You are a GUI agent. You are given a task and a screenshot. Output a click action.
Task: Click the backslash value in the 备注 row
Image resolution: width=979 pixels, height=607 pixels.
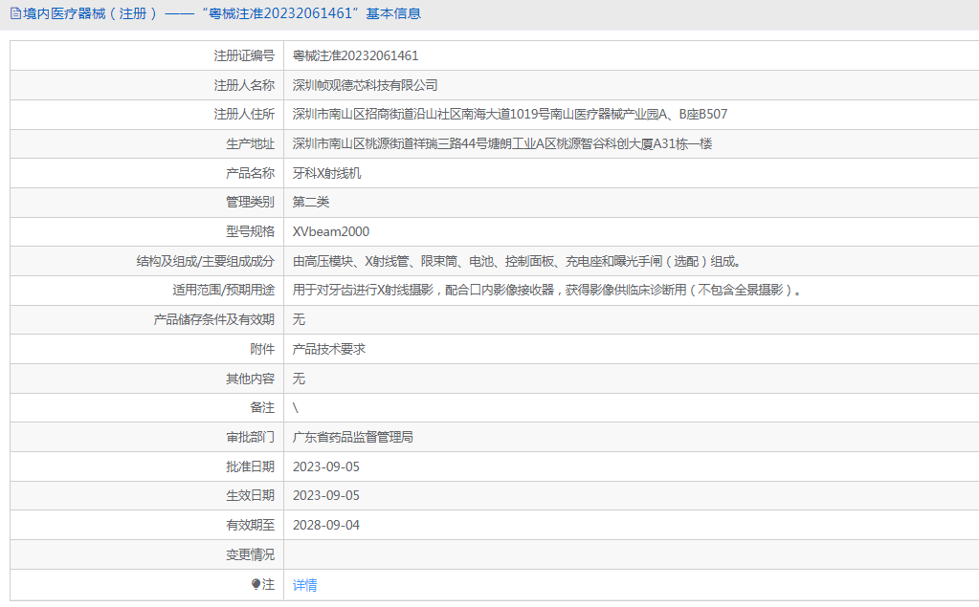(296, 408)
